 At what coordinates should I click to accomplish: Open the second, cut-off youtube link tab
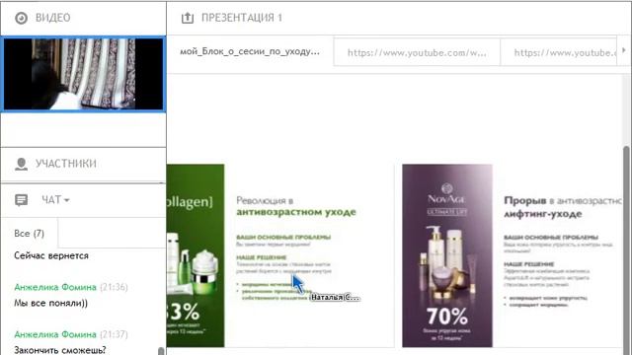tap(559, 52)
